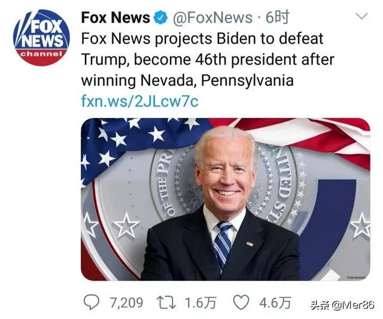Open the @FoxNews handle

pos(212,17)
